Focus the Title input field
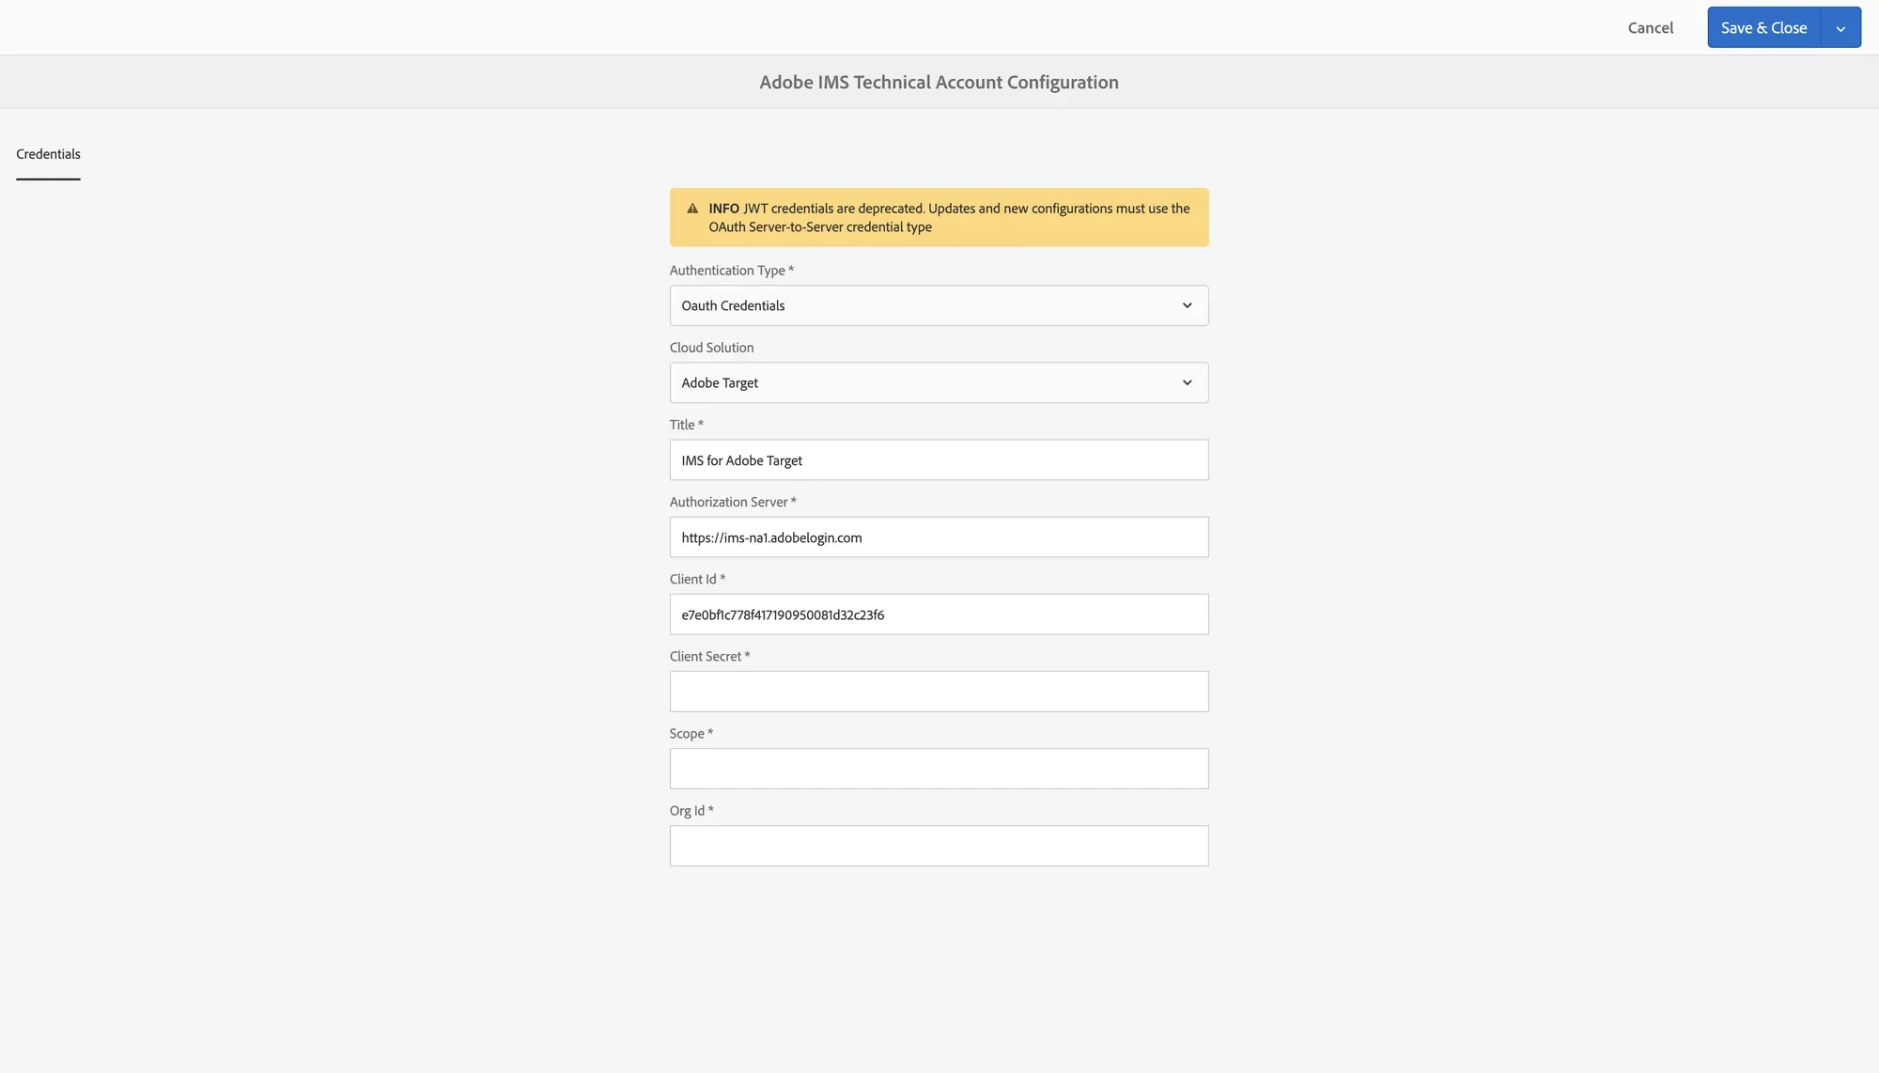This screenshot has height=1073, width=1879. click(939, 460)
